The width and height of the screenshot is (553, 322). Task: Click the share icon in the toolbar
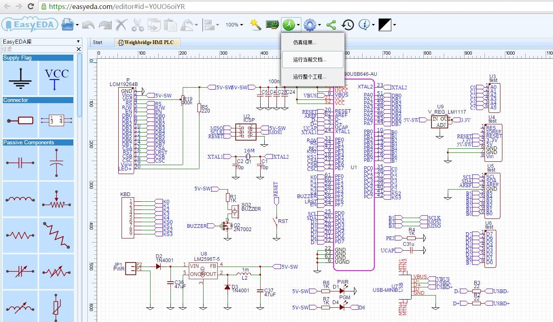[331, 25]
